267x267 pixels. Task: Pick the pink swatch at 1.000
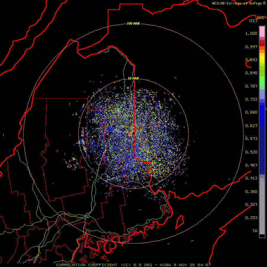pyautogui.click(x=262, y=32)
